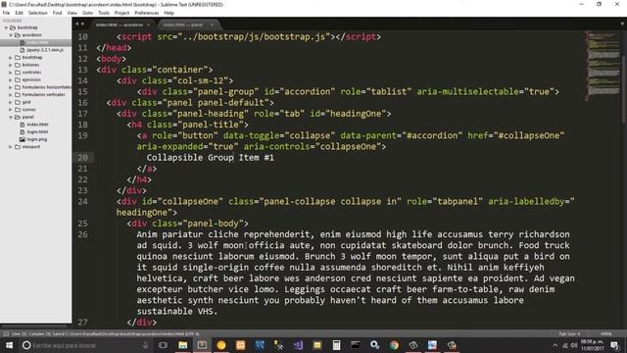Open the tab list dropdown arrow
The height and width of the screenshot is (353, 627).
pyautogui.click(x=622, y=24)
